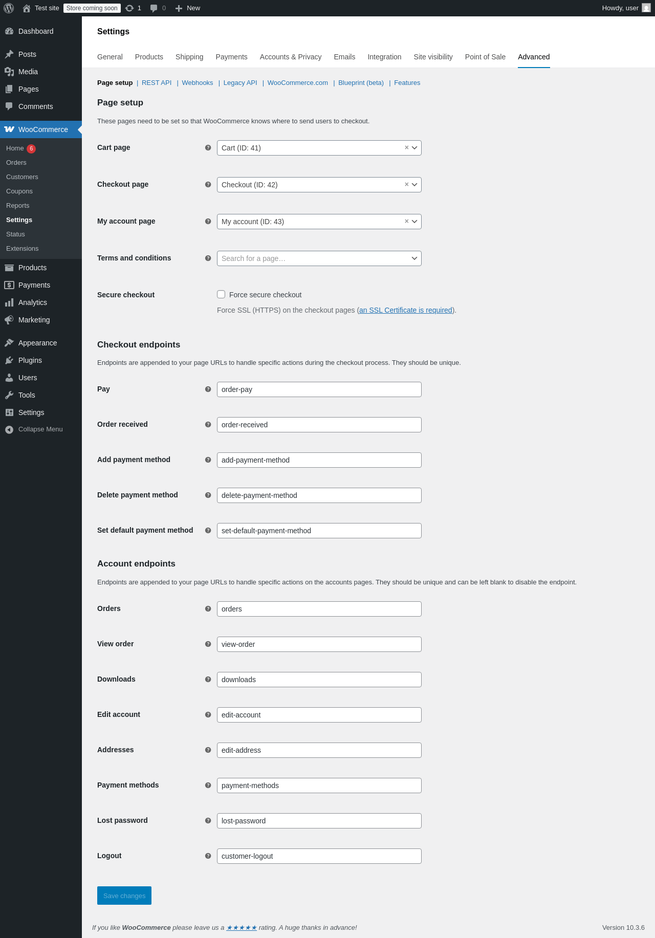Screen dimensions: 655x938
Task: Click the Order received endpoint field
Action: [x=319, y=425]
